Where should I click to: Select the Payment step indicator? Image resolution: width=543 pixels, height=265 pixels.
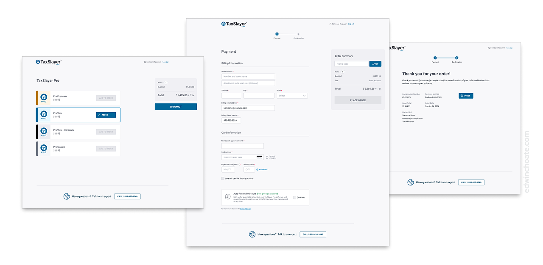point(277,33)
